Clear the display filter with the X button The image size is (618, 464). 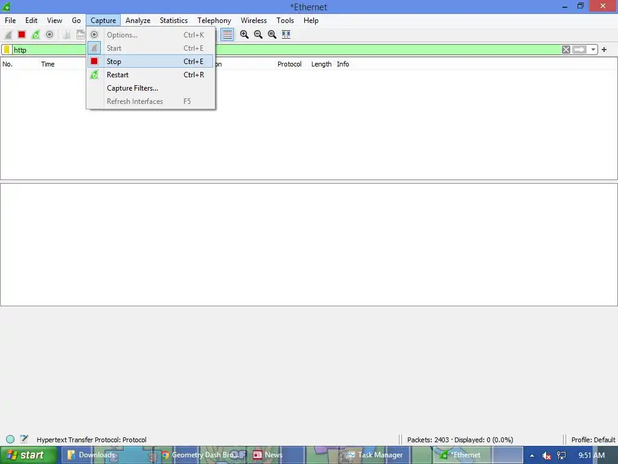coord(566,50)
